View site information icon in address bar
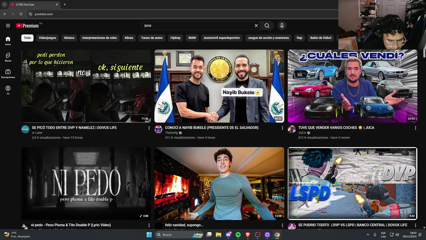 coord(30,14)
